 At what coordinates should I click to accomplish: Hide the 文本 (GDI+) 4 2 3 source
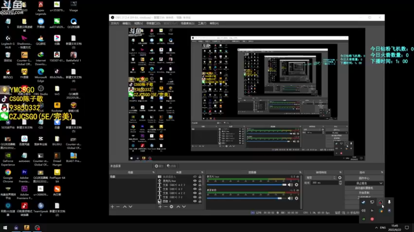pyautogui.click(x=195, y=185)
